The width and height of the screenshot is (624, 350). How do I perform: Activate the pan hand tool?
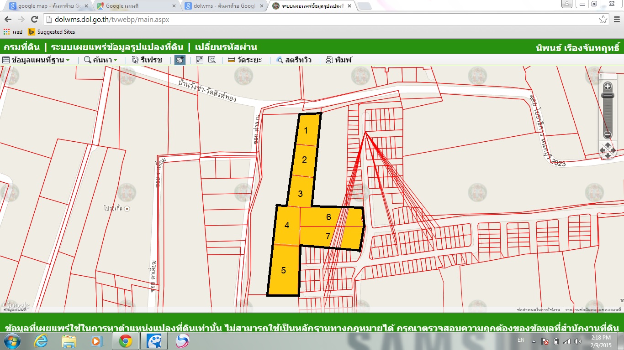pos(180,60)
